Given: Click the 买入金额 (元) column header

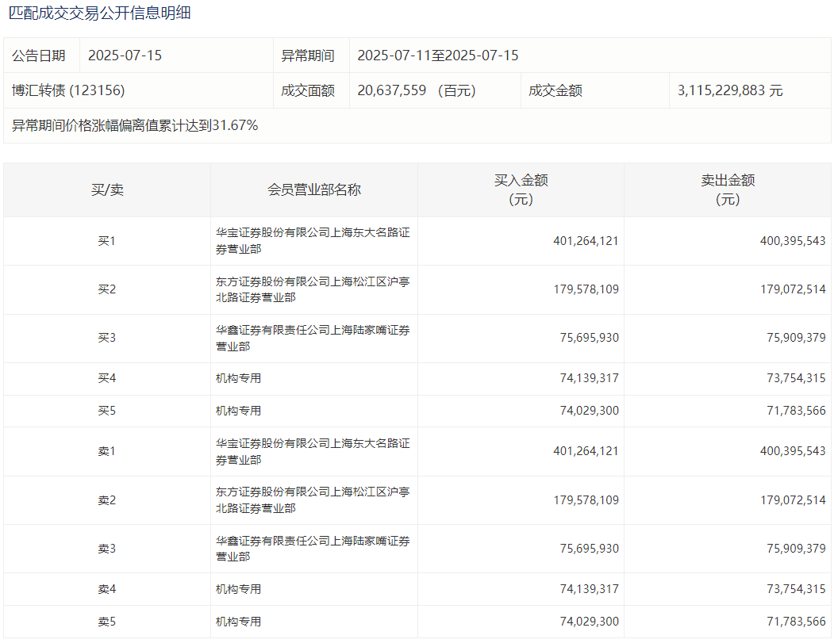Looking at the screenshot, I should [x=521, y=190].
